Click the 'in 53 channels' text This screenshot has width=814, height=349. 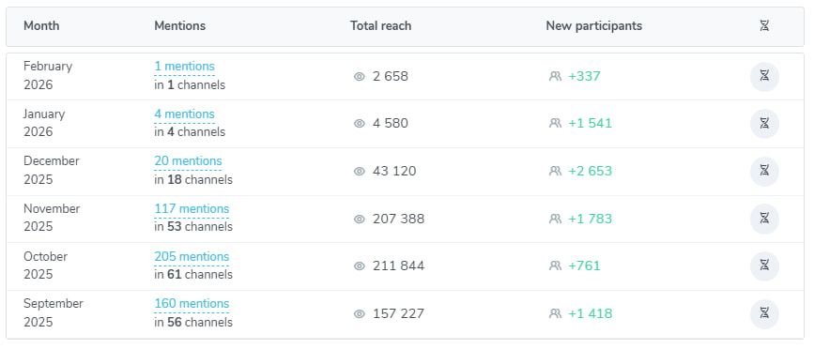point(193,227)
